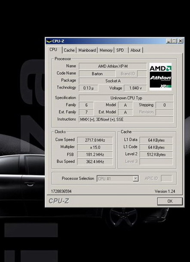Click the AMD Athlon XP logo

160,77
